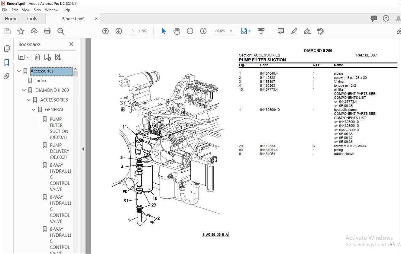Image resolution: width=401 pixels, height=254 pixels.
Task: Click the 'Ref.: 0E.00.1' reference text
Action: click(x=367, y=55)
